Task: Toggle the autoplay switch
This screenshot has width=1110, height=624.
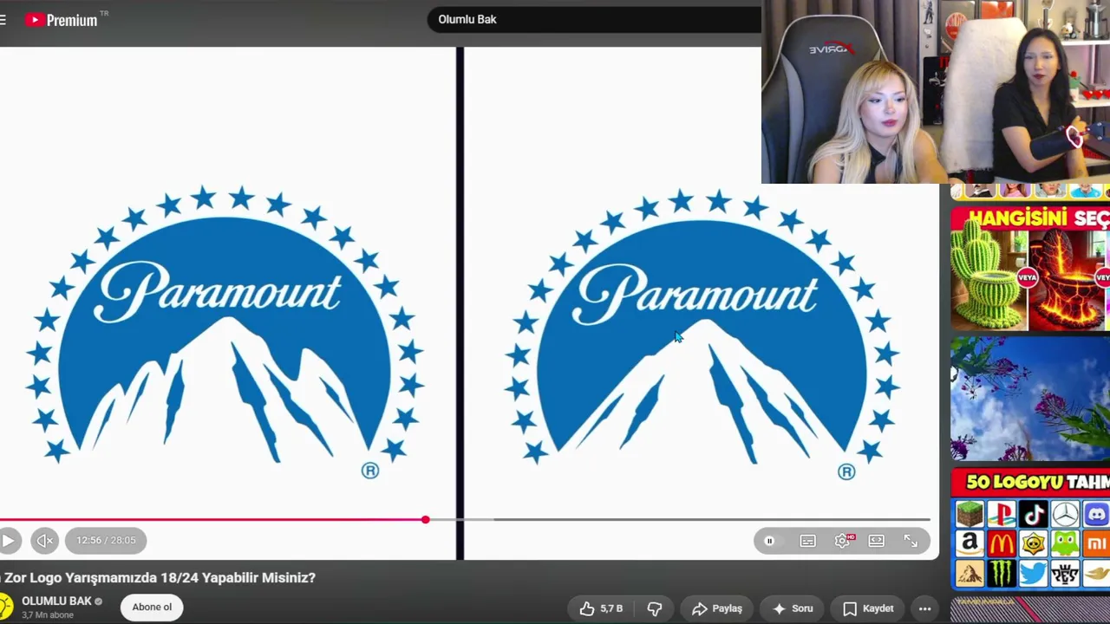Action: coord(770,541)
